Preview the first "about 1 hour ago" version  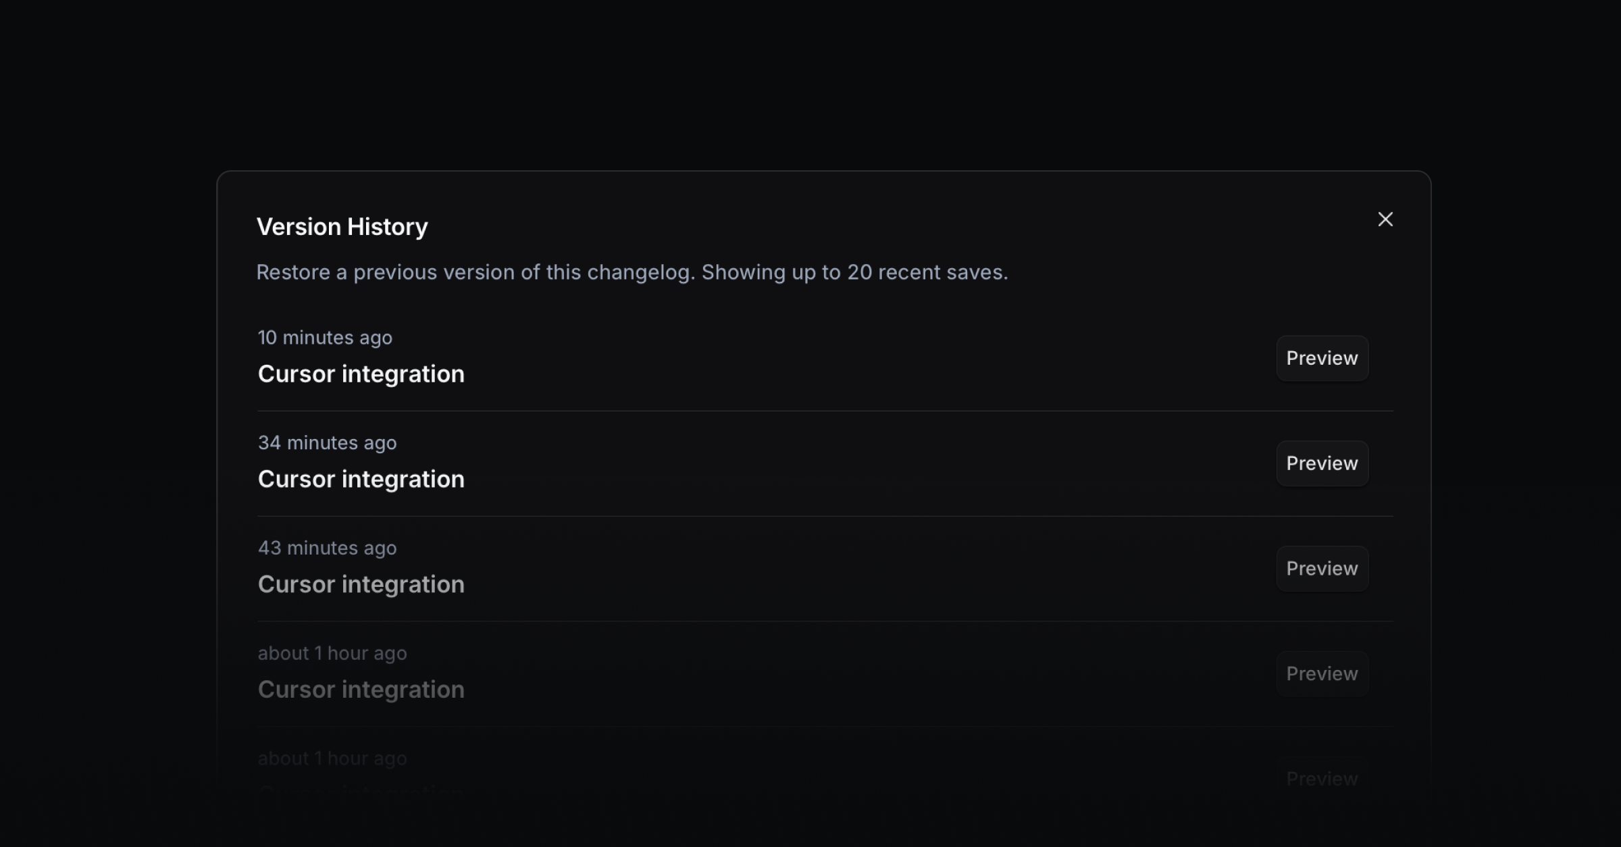click(x=1322, y=674)
